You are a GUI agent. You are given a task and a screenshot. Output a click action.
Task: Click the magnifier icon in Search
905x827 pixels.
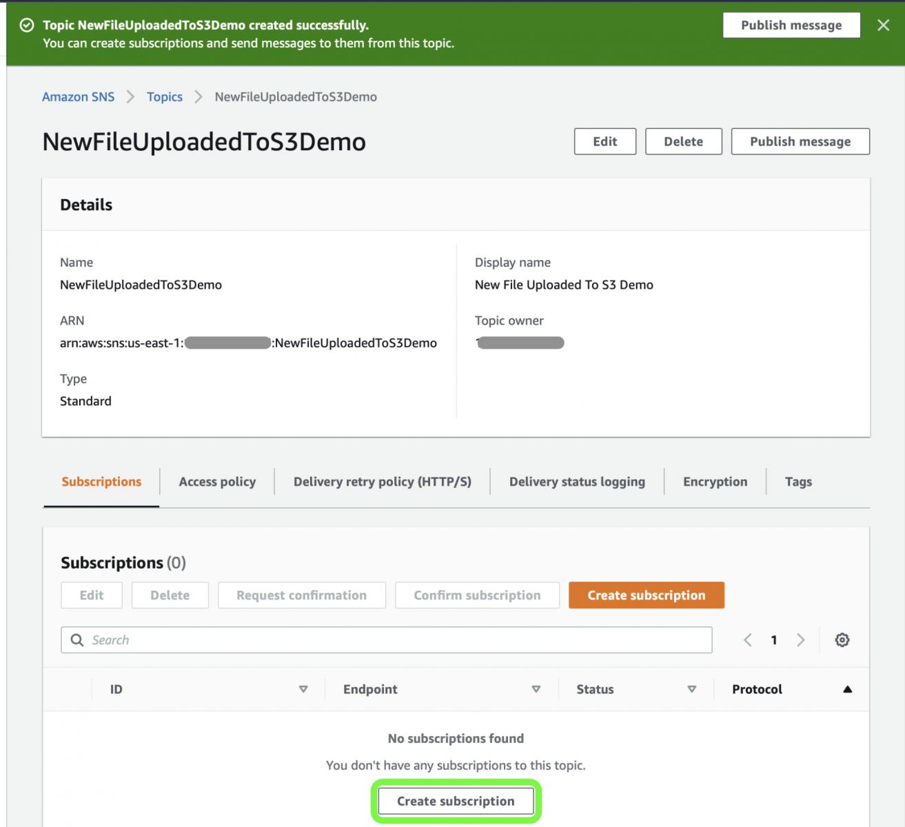[x=77, y=640]
